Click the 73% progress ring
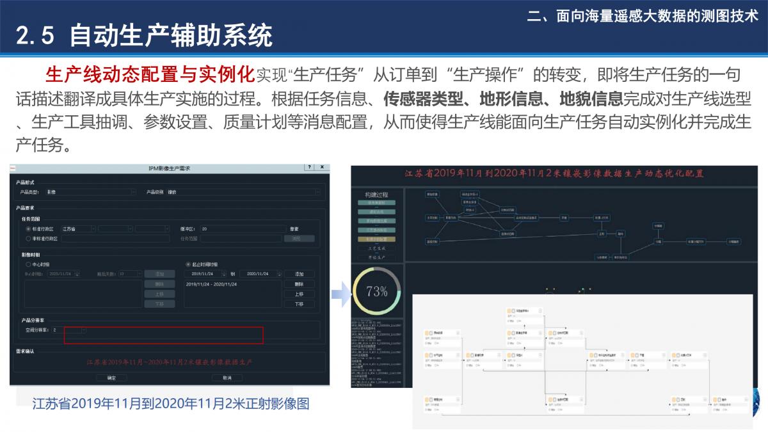The image size is (768, 432). click(x=377, y=291)
